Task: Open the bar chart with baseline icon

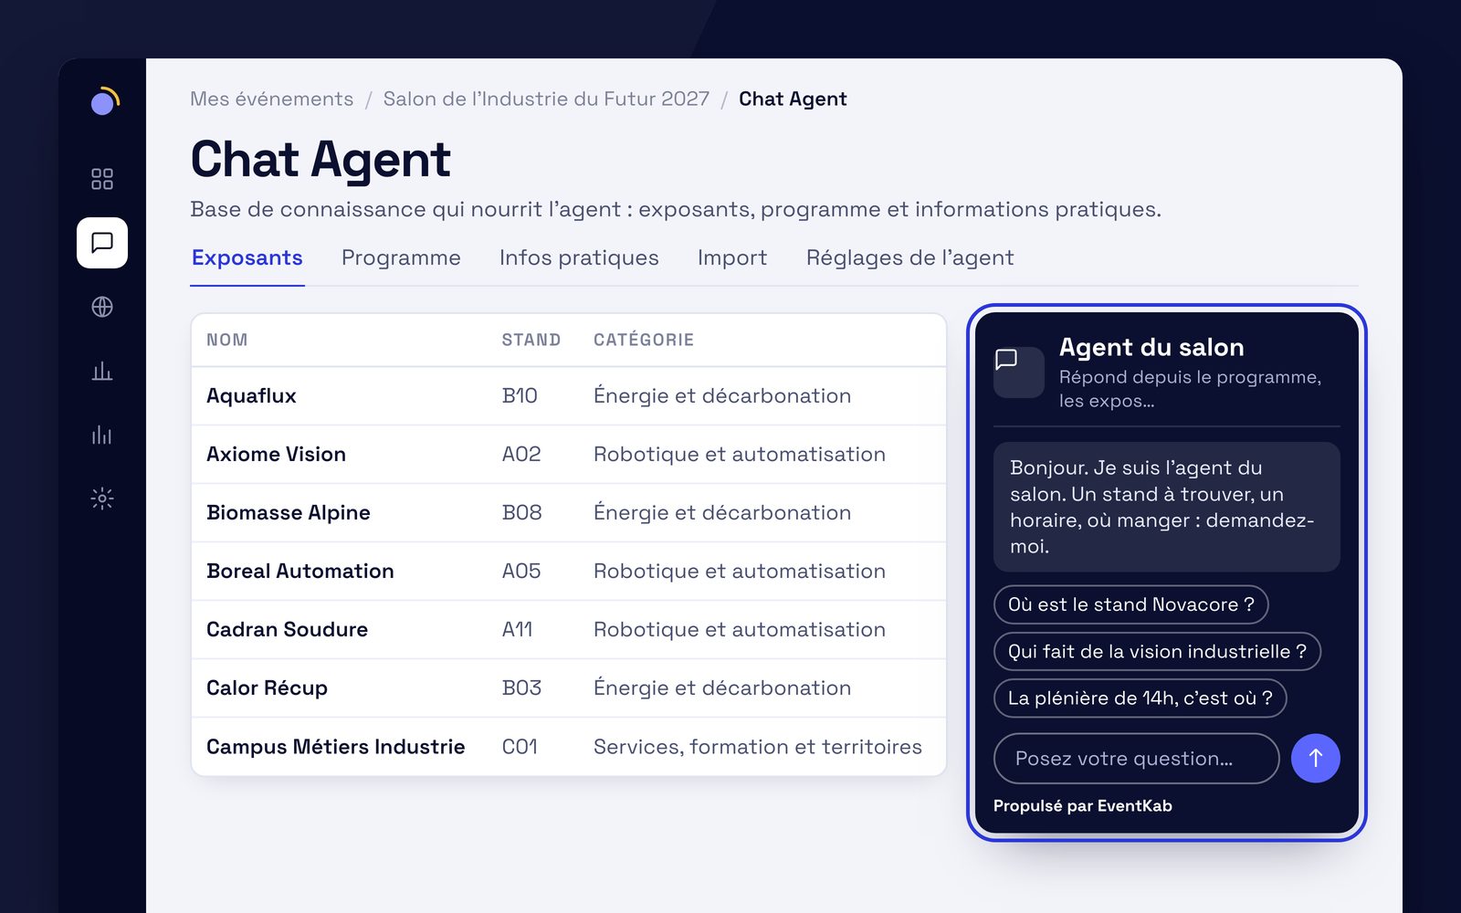Action: coord(102,371)
